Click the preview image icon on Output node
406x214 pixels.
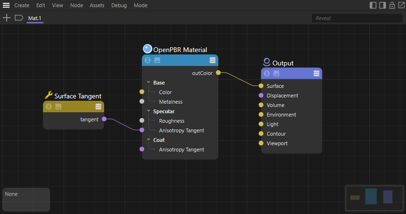(x=276, y=73)
